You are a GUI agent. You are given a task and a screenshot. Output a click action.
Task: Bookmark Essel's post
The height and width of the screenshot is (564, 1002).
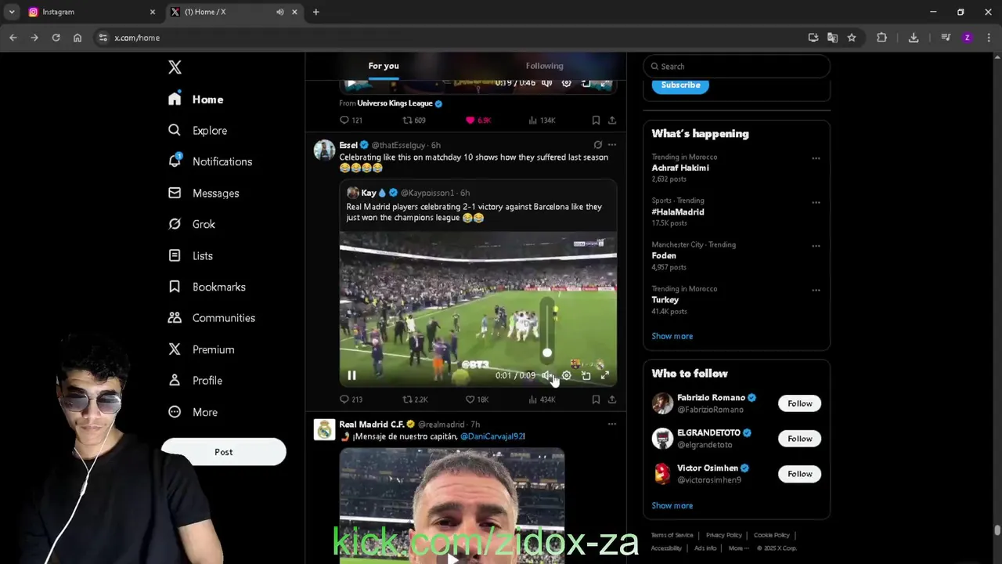pos(596,399)
